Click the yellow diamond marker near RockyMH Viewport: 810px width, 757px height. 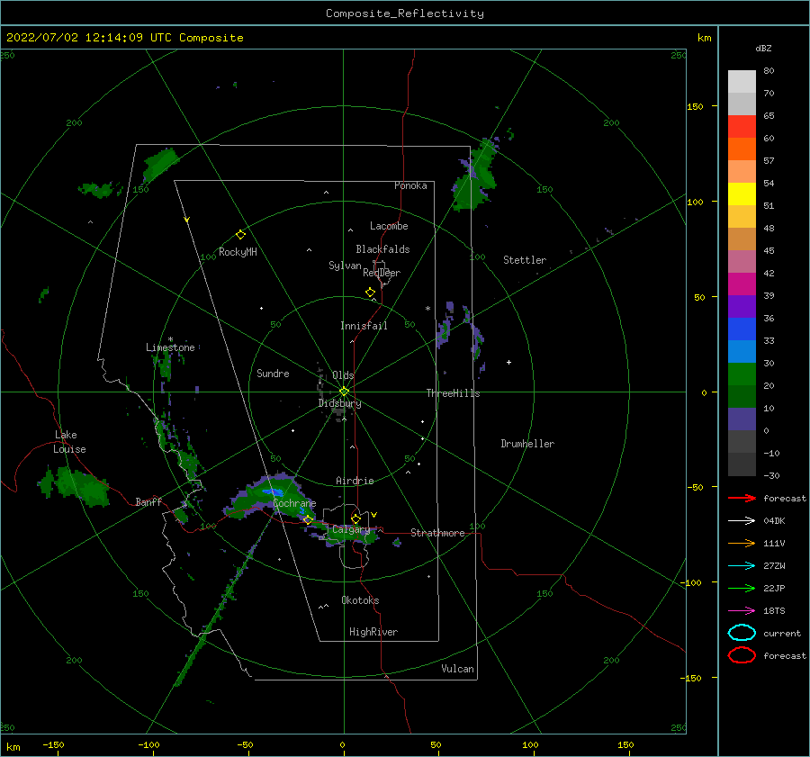[x=240, y=235]
